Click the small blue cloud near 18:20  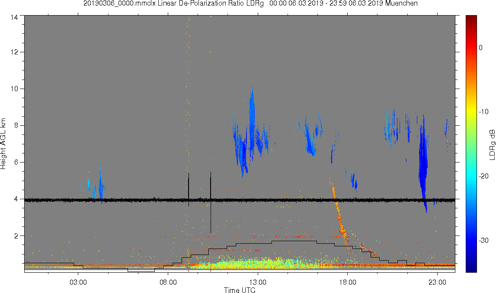click(x=354, y=182)
